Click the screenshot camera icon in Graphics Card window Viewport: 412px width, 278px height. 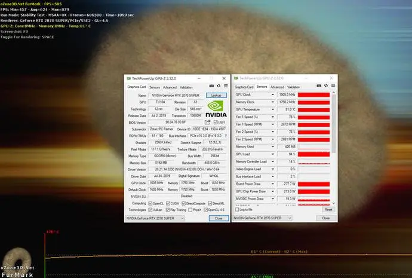point(211,86)
